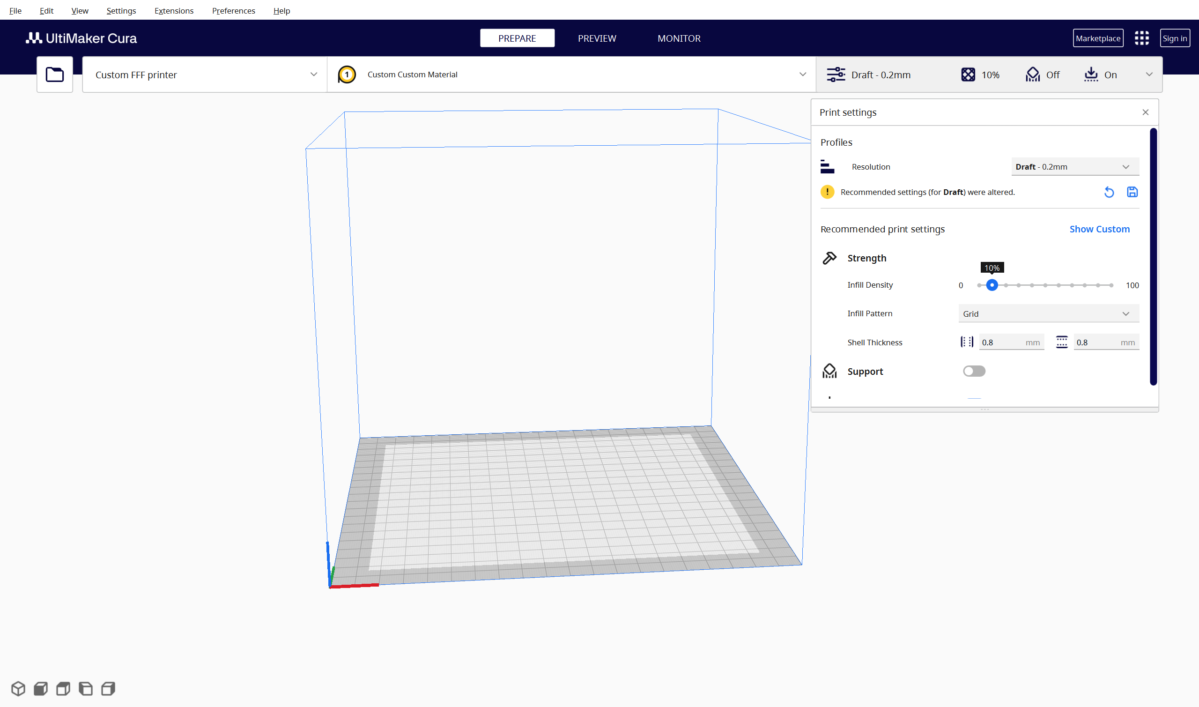Switch to right side view cube icon
This screenshot has width=1199, height=707.
(x=108, y=688)
